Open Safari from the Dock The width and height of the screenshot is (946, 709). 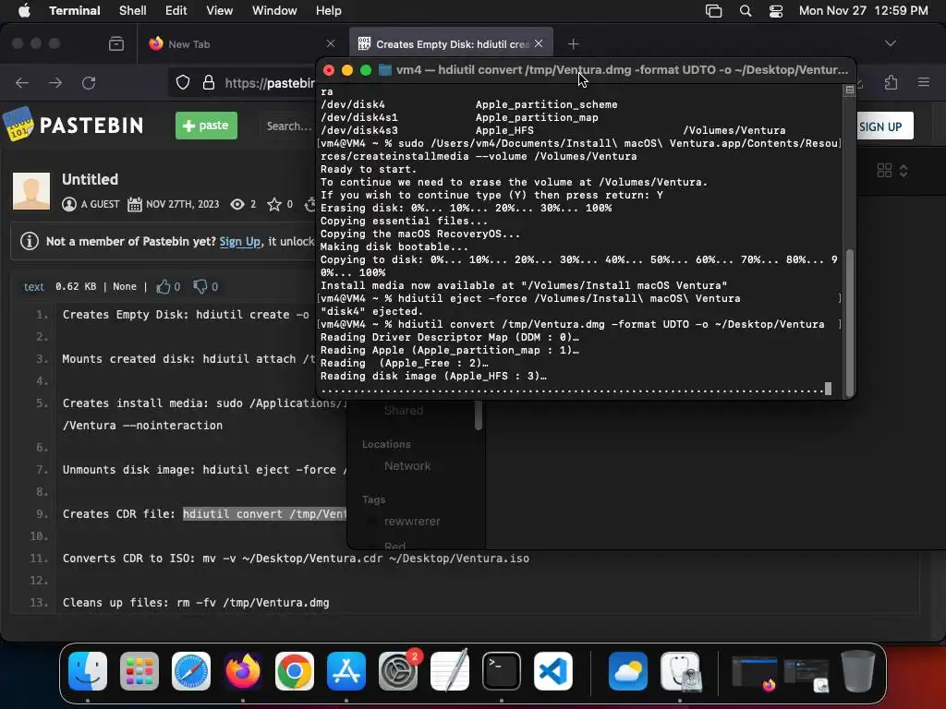coord(191,671)
